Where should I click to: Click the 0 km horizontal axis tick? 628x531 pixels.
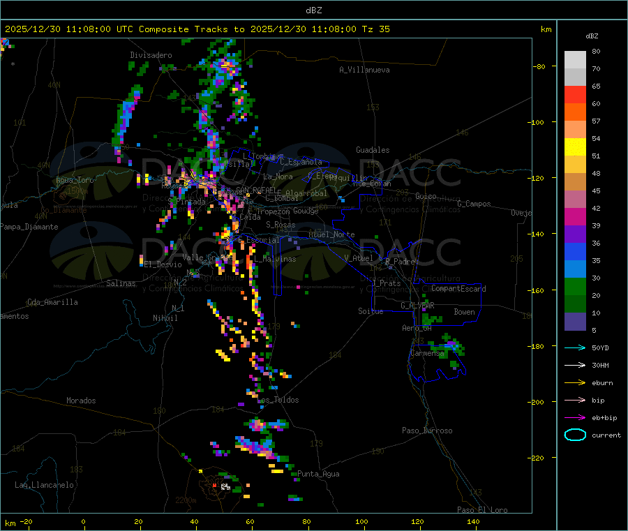pos(83,521)
